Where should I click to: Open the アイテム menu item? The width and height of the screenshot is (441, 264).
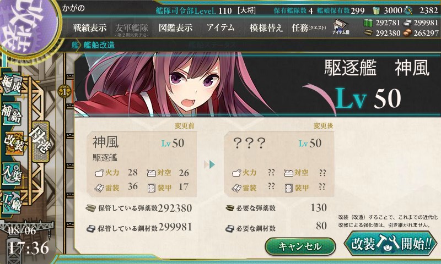[x=221, y=28]
